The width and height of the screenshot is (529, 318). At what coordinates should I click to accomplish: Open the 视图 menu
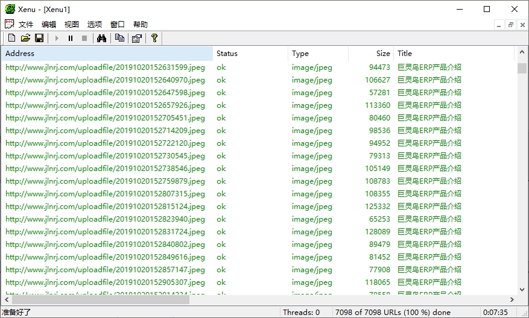coord(72,25)
